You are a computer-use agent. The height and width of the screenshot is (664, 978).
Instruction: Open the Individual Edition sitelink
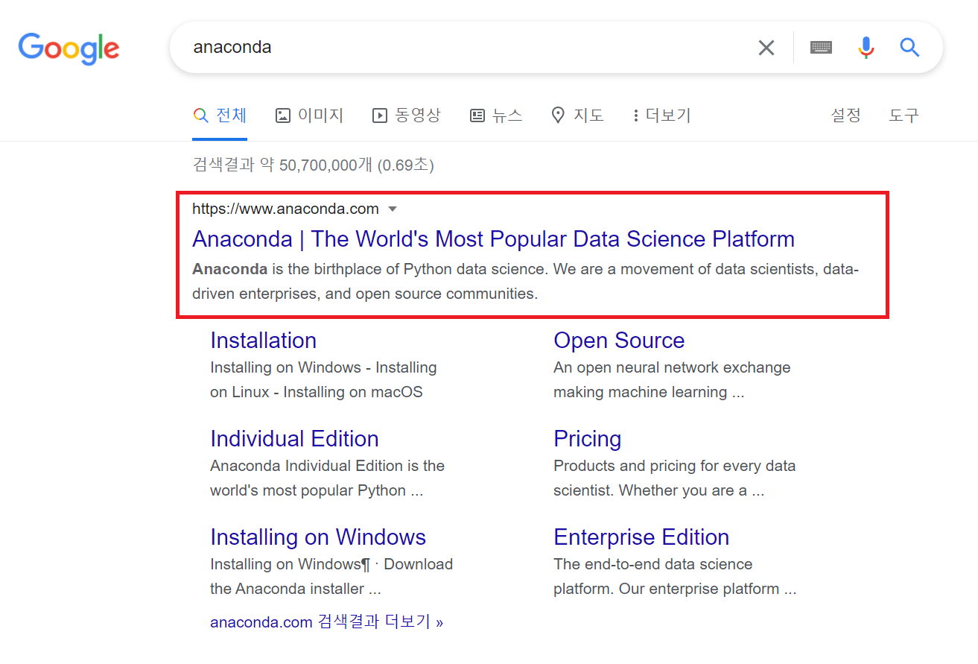pyautogui.click(x=294, y=439)
